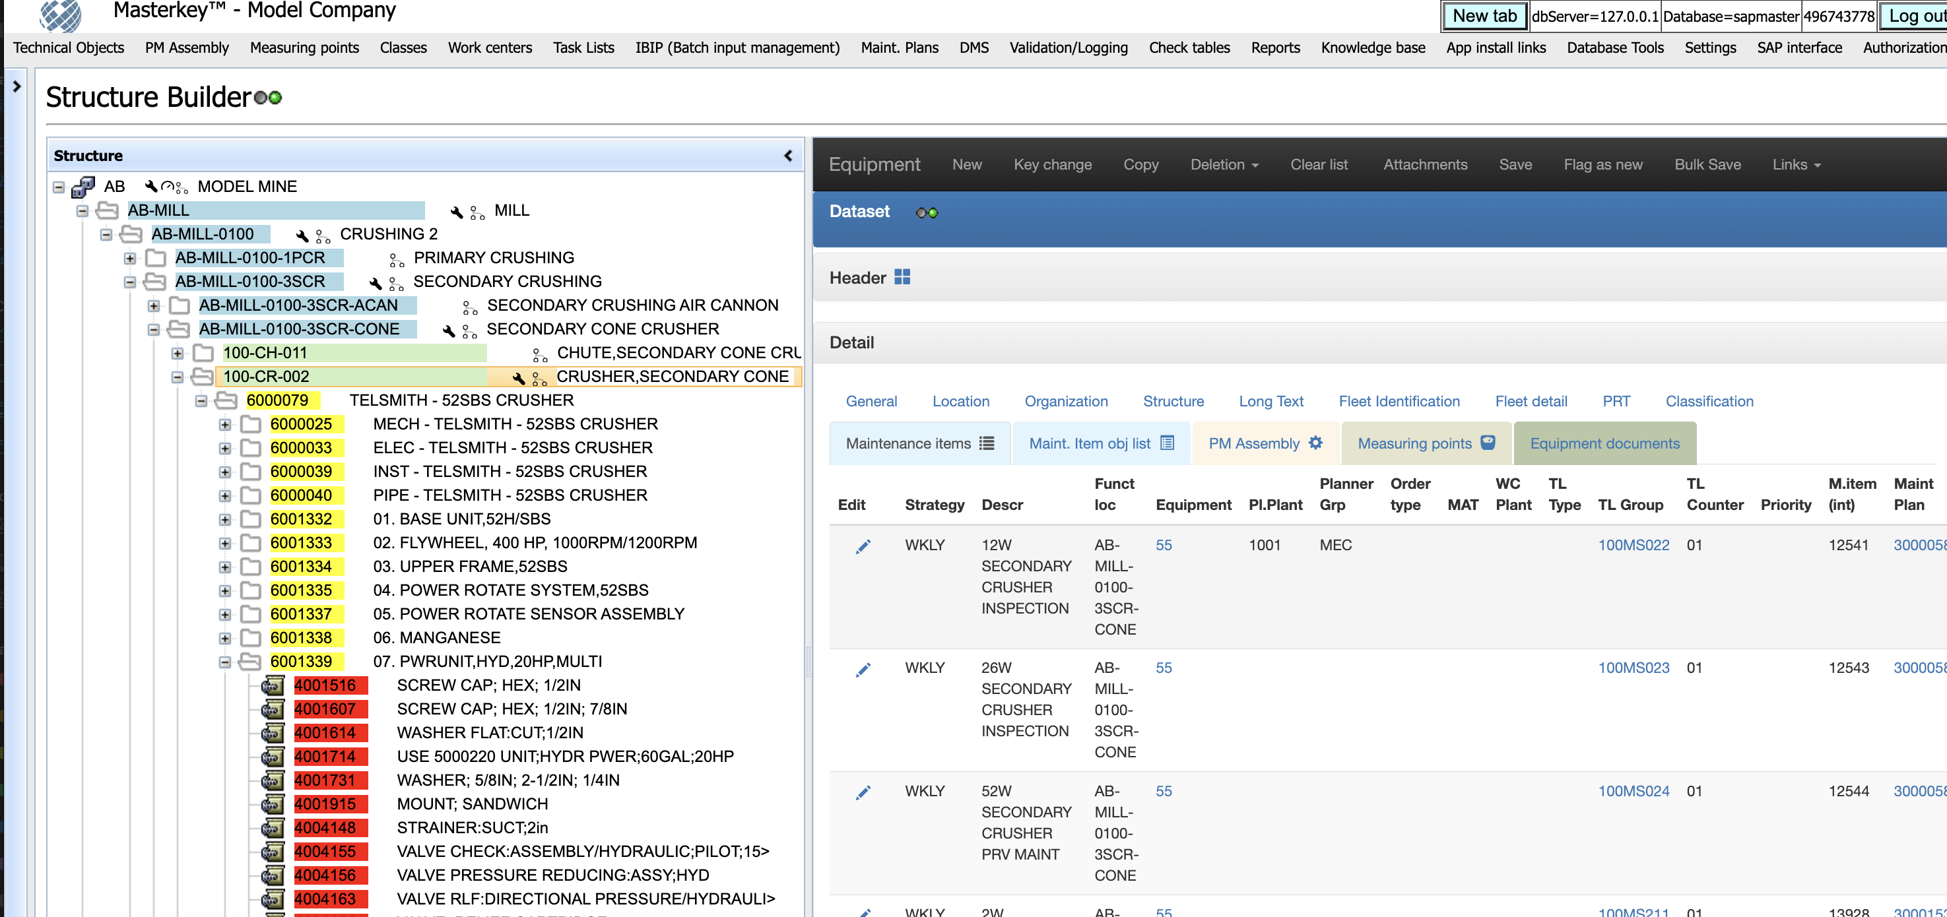
Task: Click the hierarchy icon next to SECONDARY CRUSHING AIR CANNON
Action: click(470, 307)
